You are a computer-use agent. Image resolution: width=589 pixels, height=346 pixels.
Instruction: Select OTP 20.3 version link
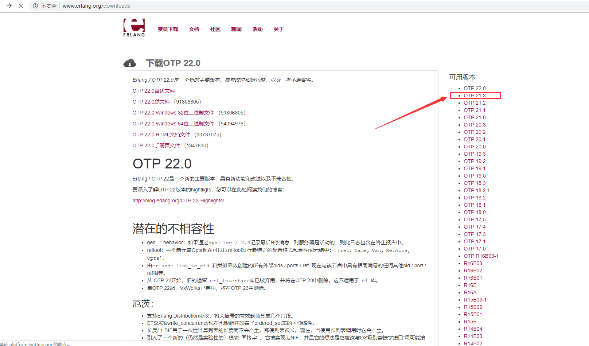click(x=475, y=125)
